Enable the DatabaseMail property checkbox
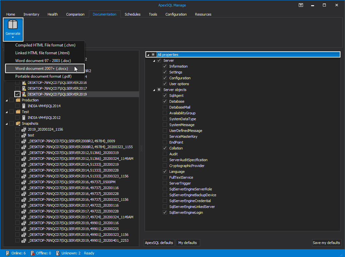The height and width of the screenshot is (257, 345). [165, 107]
